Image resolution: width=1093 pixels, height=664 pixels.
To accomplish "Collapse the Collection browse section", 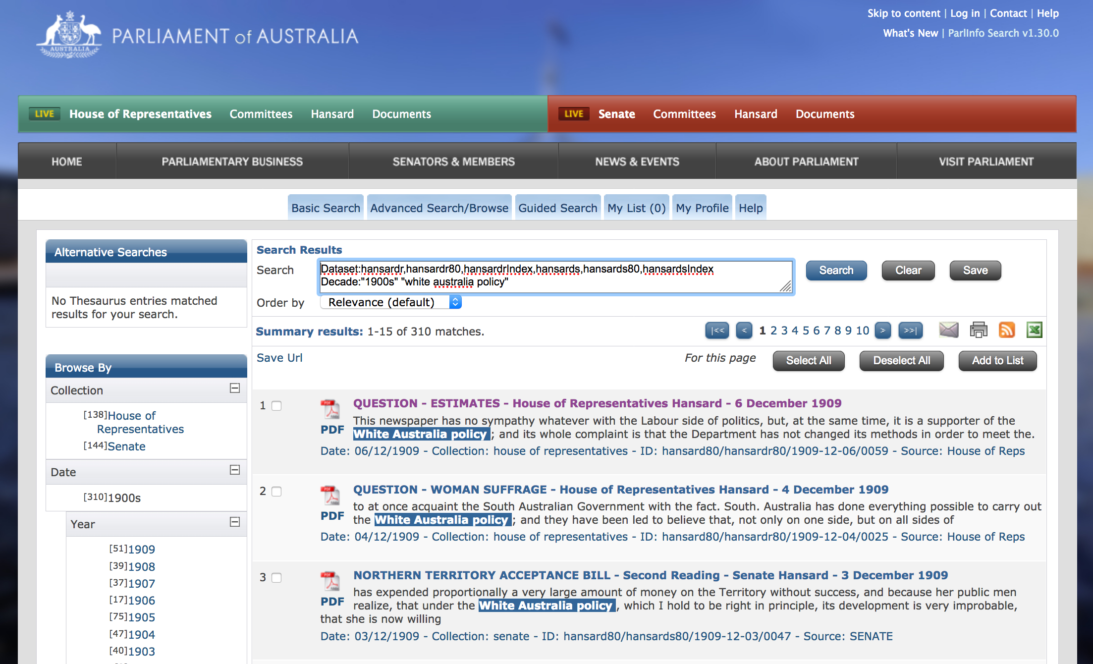I will pyautogui.click(x=235, y=388).
